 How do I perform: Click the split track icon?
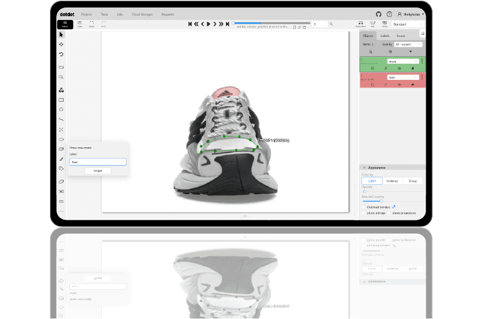[x=61, y=202]
